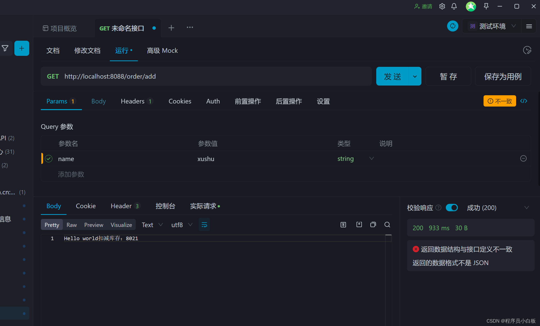The image size is (540, 326).
Task: Open the Headers request tab
Action: (x=137, y=101)
